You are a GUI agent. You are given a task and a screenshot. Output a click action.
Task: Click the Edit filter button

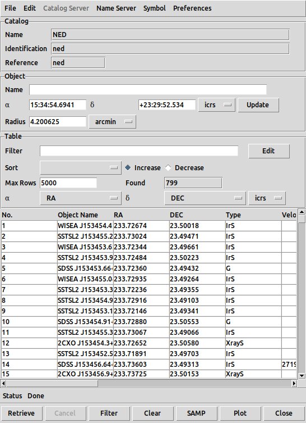click(269, 151)
